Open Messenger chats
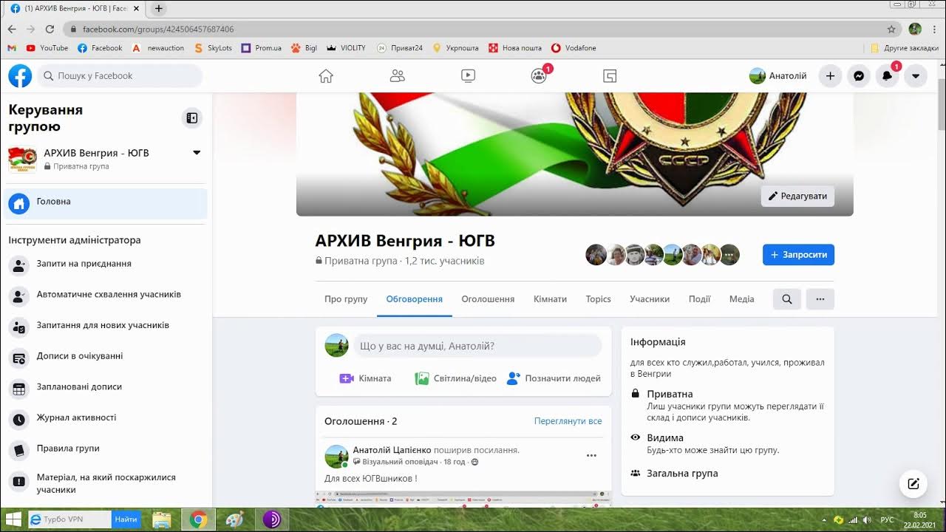Screen dimensions: 946x532 pyautogui.click(x=859, y=75)
